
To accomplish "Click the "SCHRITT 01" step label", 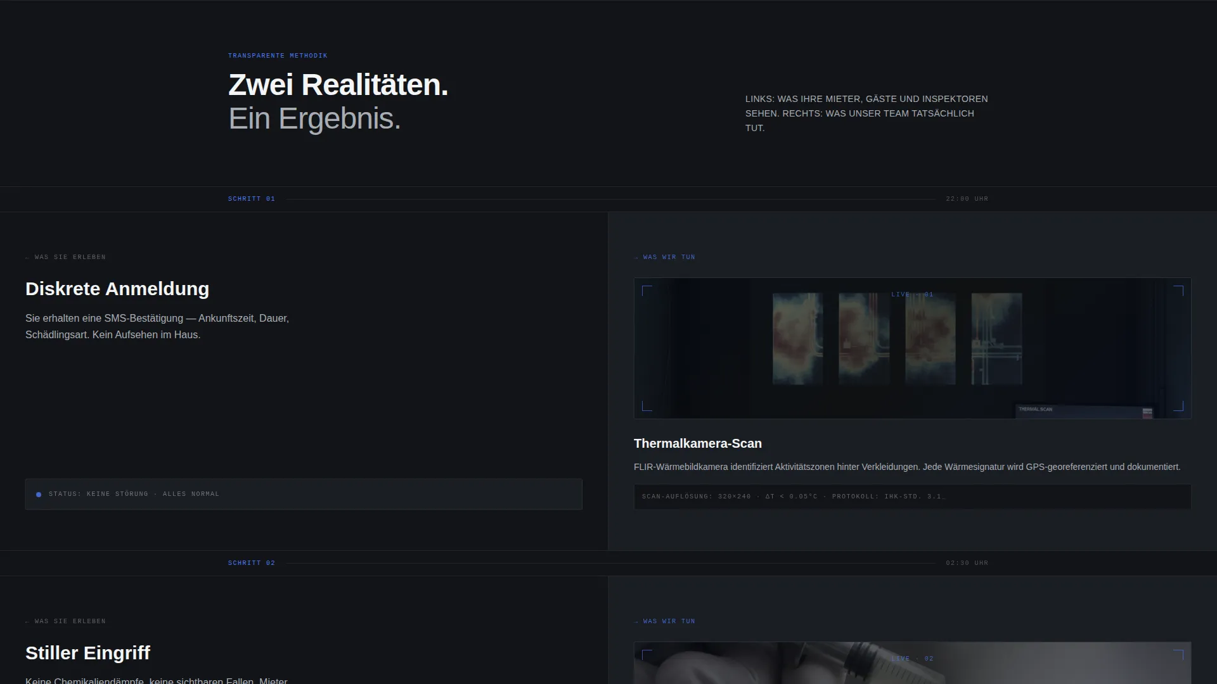I will (252, 199).
